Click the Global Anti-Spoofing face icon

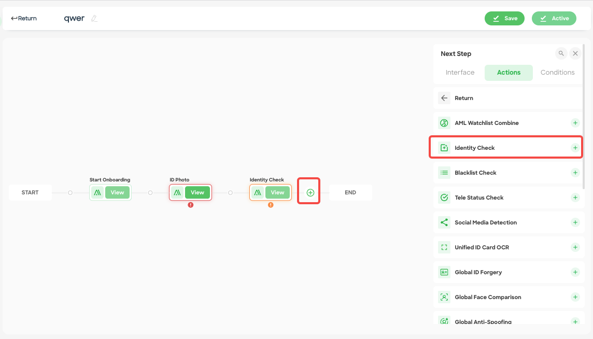coord(444,321)
